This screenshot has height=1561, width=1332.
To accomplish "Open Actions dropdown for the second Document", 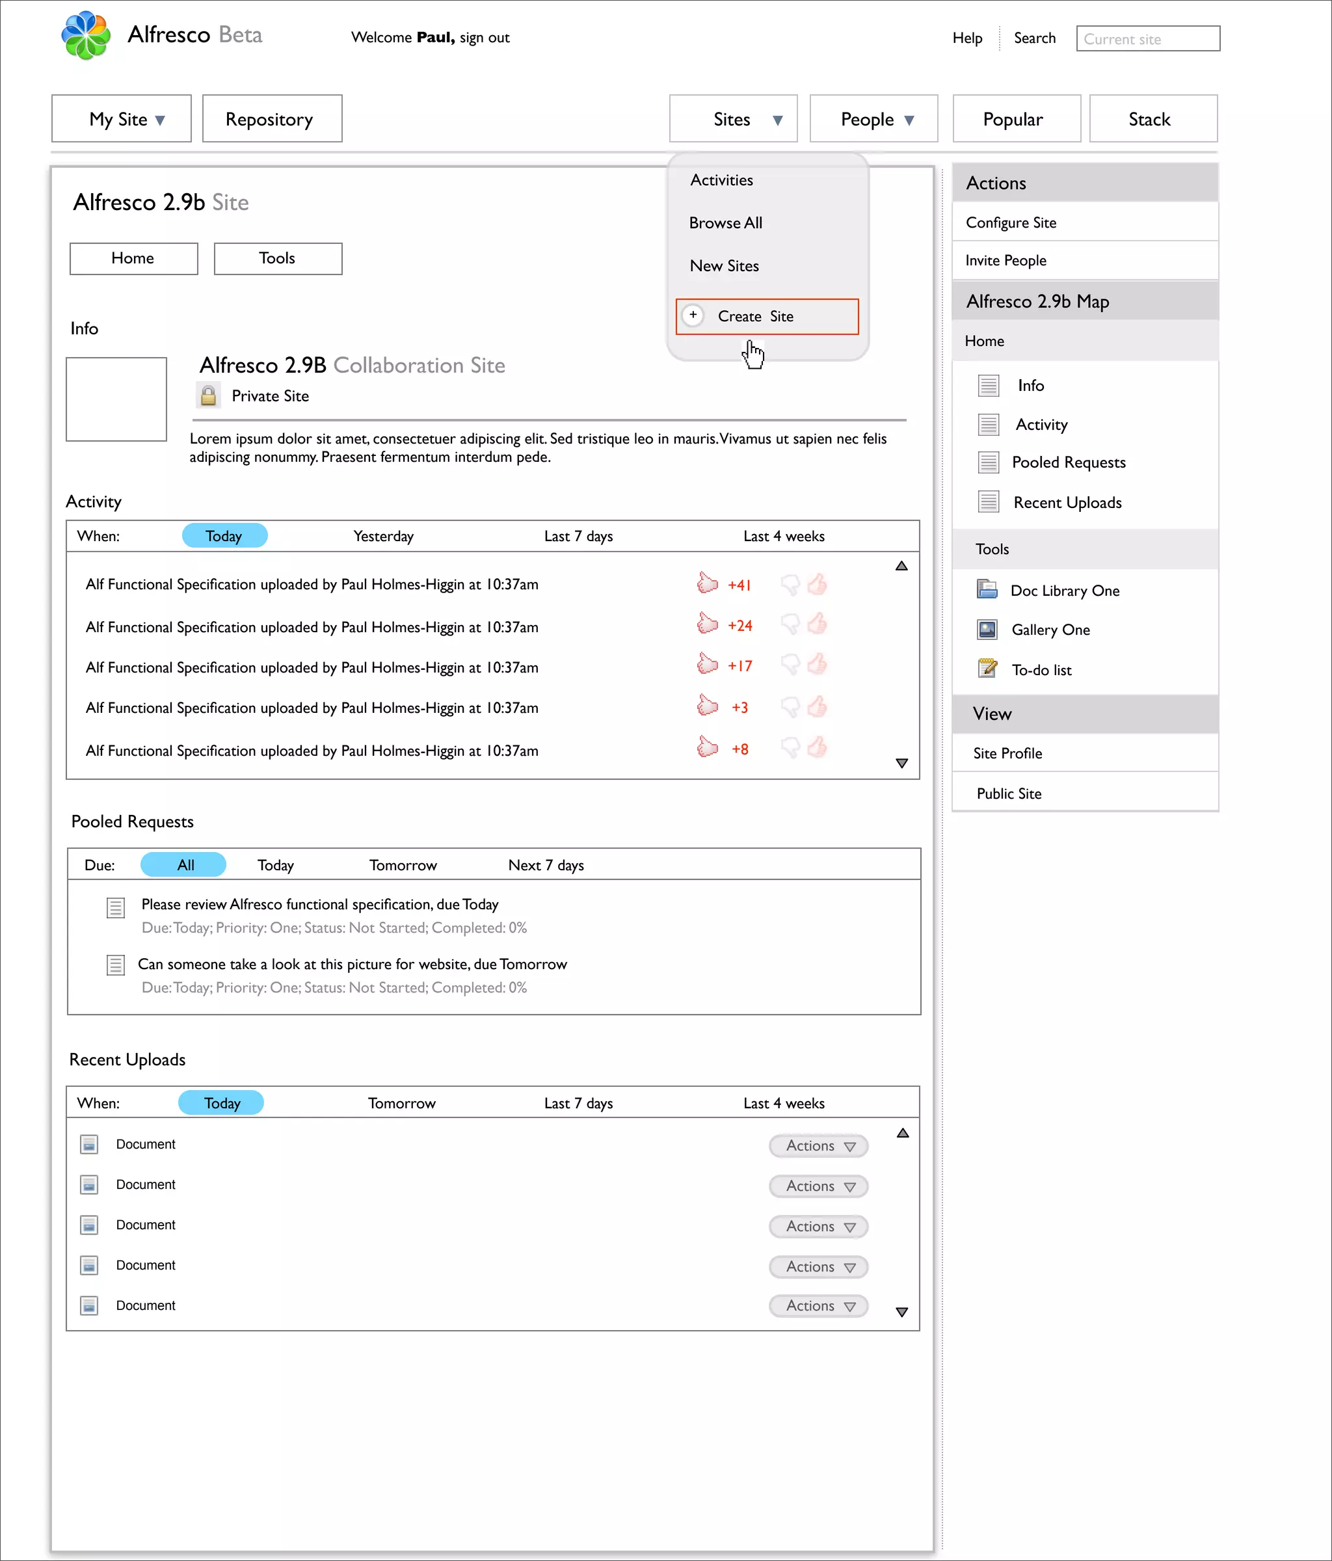I will pyautogui.click(x=818, y=1186).
